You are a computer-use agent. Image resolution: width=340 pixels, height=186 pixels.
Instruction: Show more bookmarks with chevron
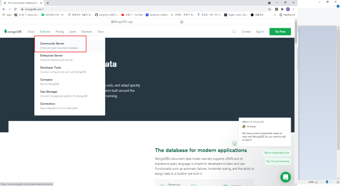[275, 15]
